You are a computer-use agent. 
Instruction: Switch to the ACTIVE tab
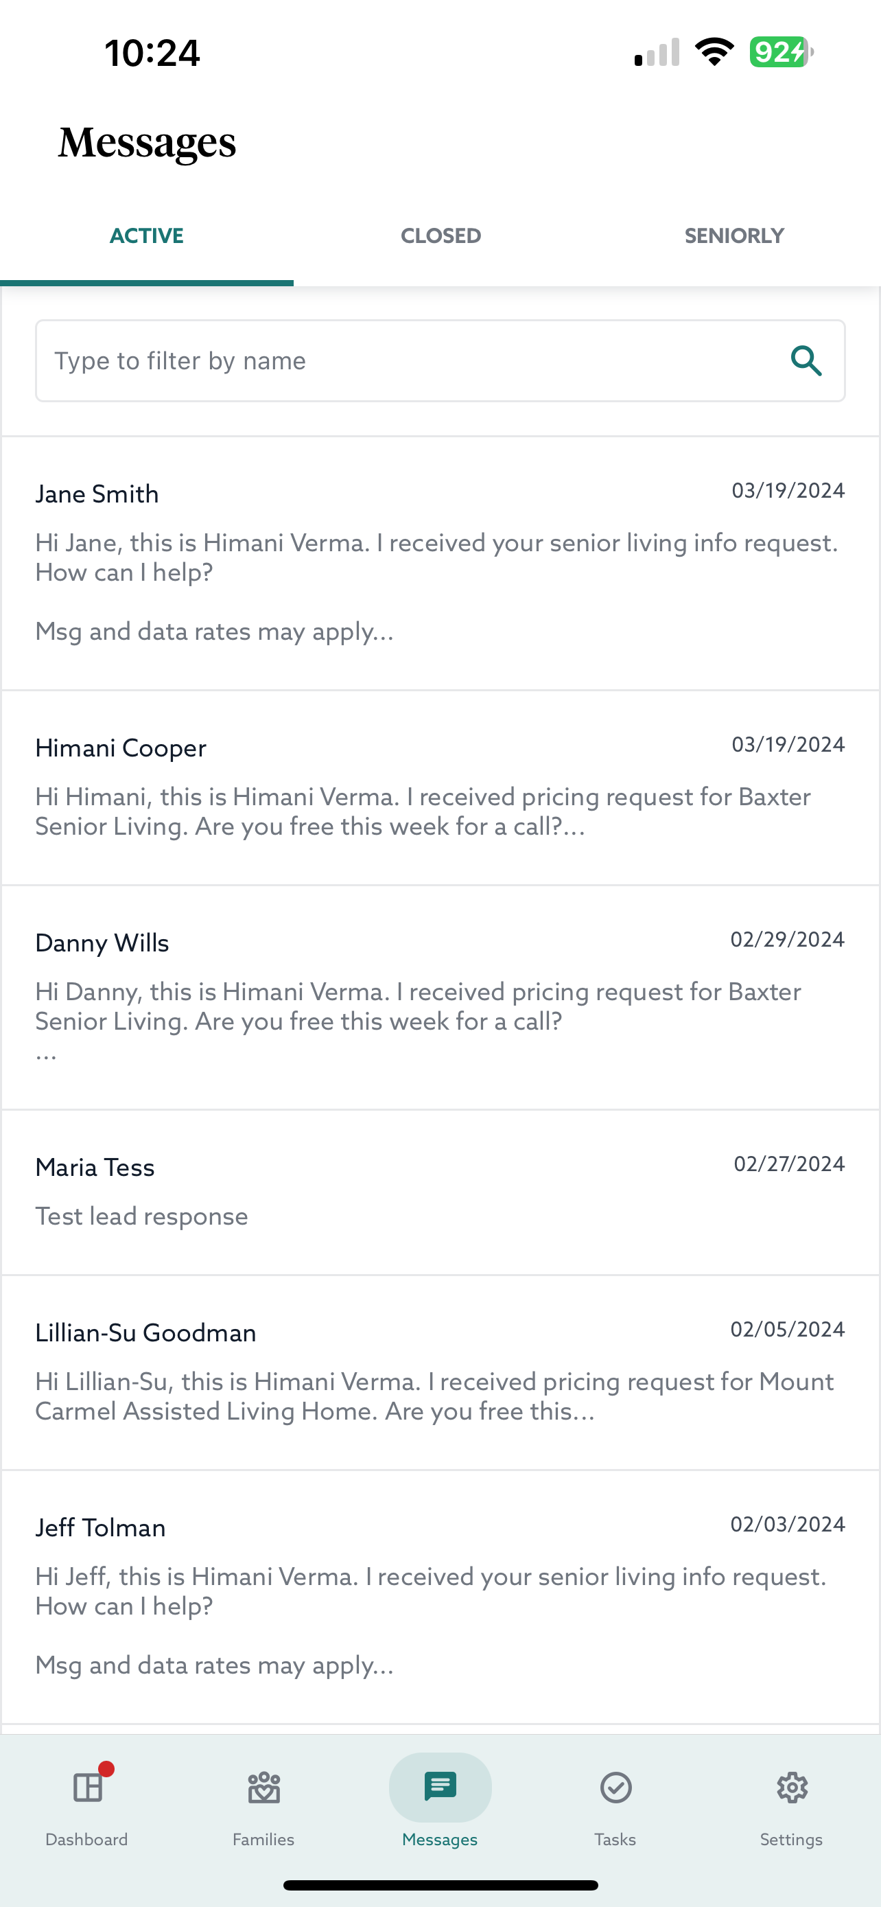click(146, 236)
